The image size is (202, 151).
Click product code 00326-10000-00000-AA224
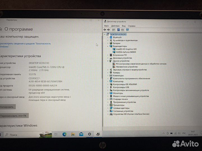[43, 86]
